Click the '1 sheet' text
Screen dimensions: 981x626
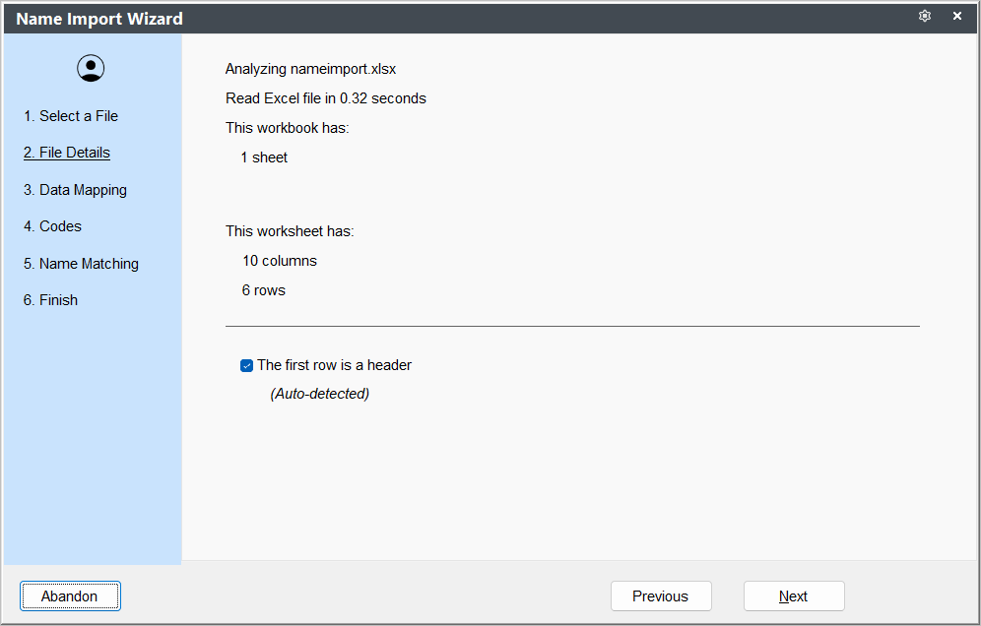pos(264,157)
